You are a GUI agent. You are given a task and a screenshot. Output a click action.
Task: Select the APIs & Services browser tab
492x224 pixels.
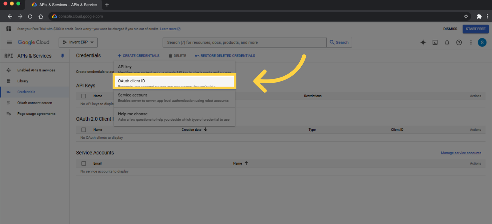pyautogui.click(x=65, y=5)
